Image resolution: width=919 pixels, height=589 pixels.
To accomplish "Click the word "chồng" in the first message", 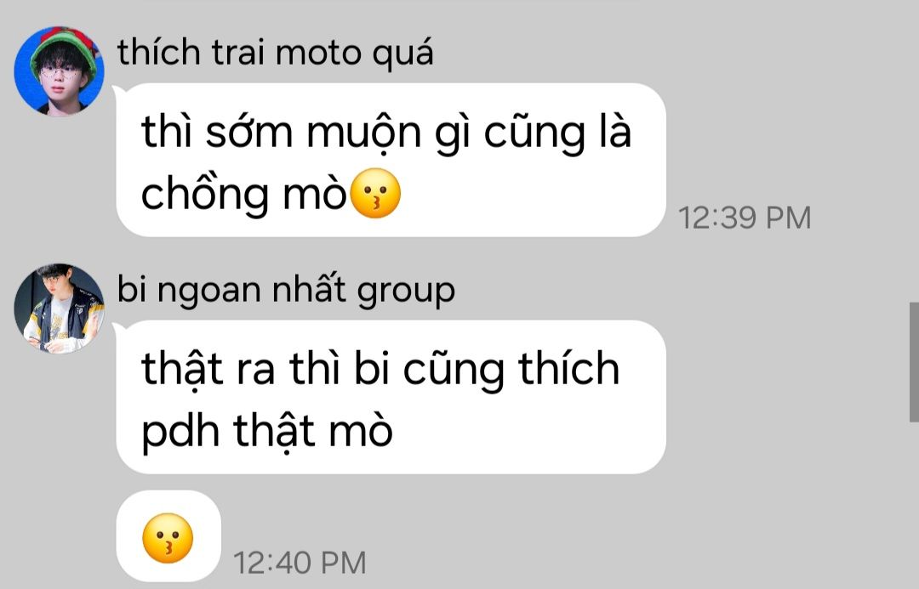I will (205, 195).
